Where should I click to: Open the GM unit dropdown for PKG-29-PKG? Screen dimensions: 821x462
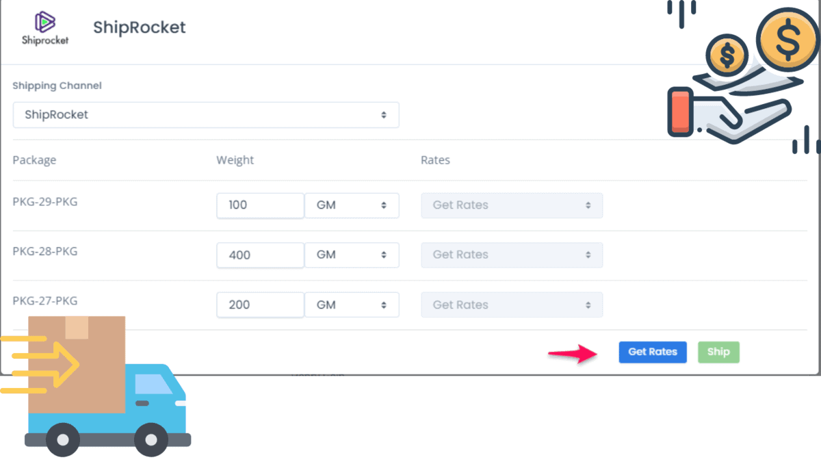(x=352, y=205)
